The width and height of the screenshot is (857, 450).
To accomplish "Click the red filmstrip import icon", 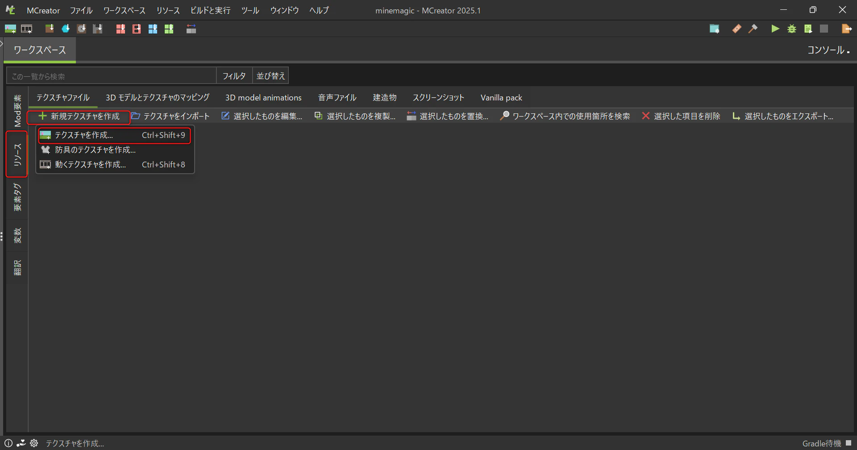I will (137, 29).
